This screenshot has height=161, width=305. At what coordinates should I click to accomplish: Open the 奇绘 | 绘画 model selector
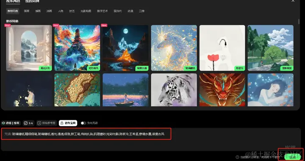(x=11, y=123)
